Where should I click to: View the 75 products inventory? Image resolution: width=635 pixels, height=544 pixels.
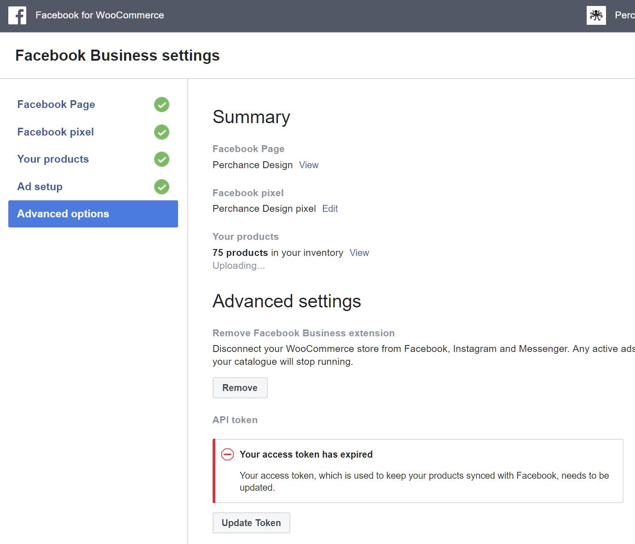point(359,253)
